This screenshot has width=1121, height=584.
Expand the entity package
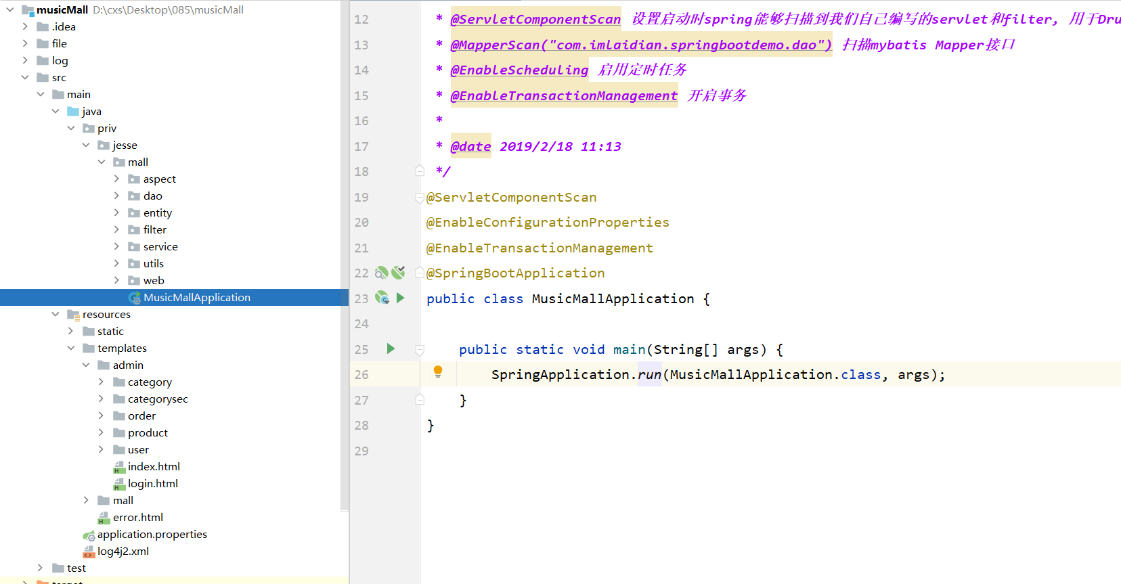click(116, 213)
